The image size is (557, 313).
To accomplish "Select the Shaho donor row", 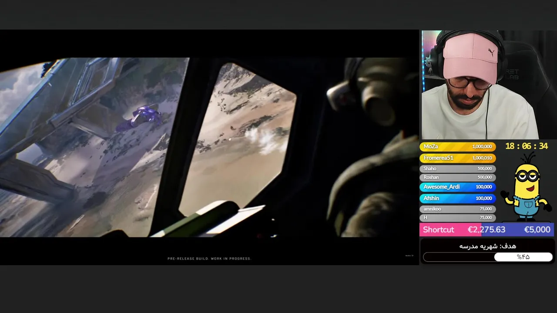I will coord(458,169).
